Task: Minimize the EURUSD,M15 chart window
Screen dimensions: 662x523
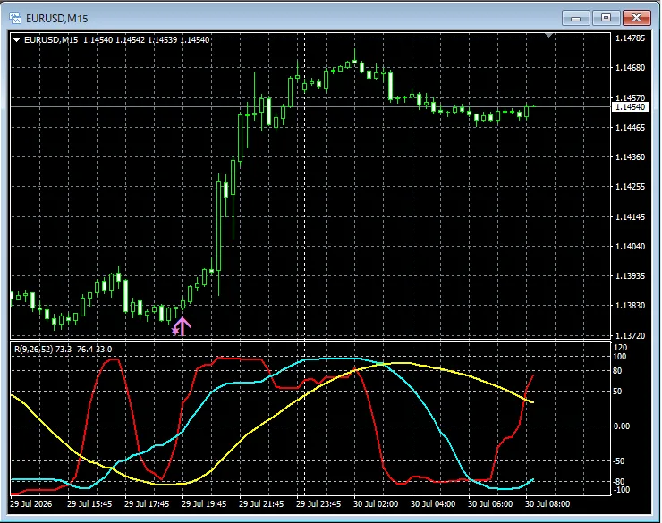Action: coord(575,18)
